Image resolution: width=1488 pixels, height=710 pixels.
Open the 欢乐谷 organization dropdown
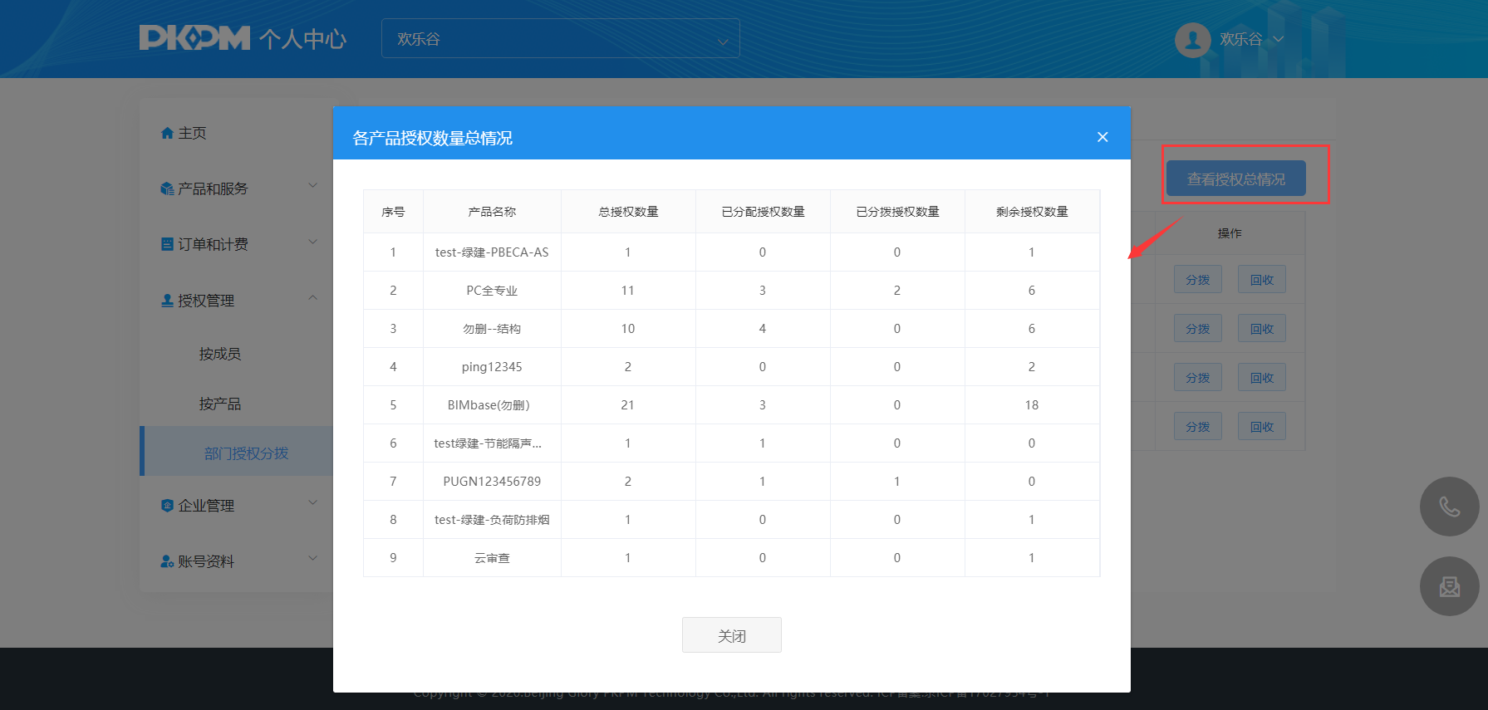tap(560, 39)
